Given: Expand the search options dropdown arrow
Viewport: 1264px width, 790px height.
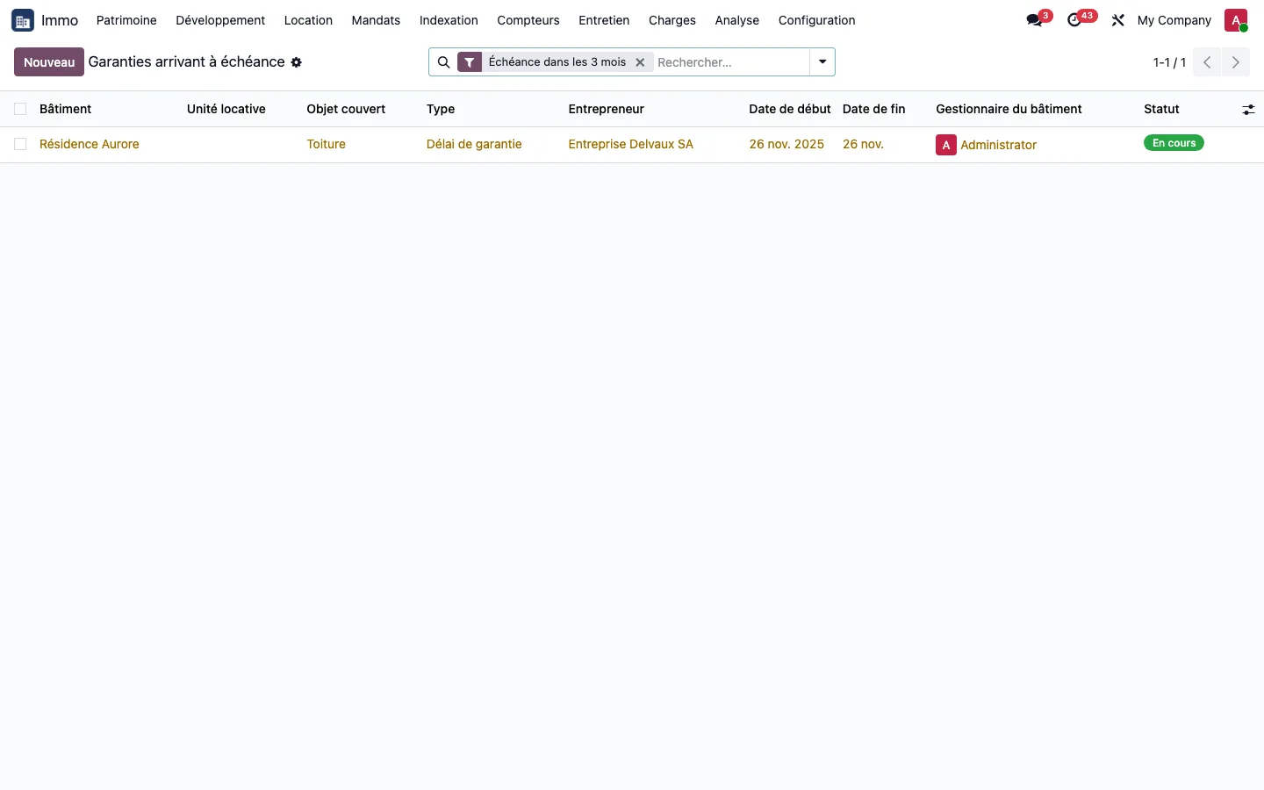Looking at the screenshot, I should (x=822, y=62).
